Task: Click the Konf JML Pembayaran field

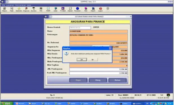Action: [98, 73]
